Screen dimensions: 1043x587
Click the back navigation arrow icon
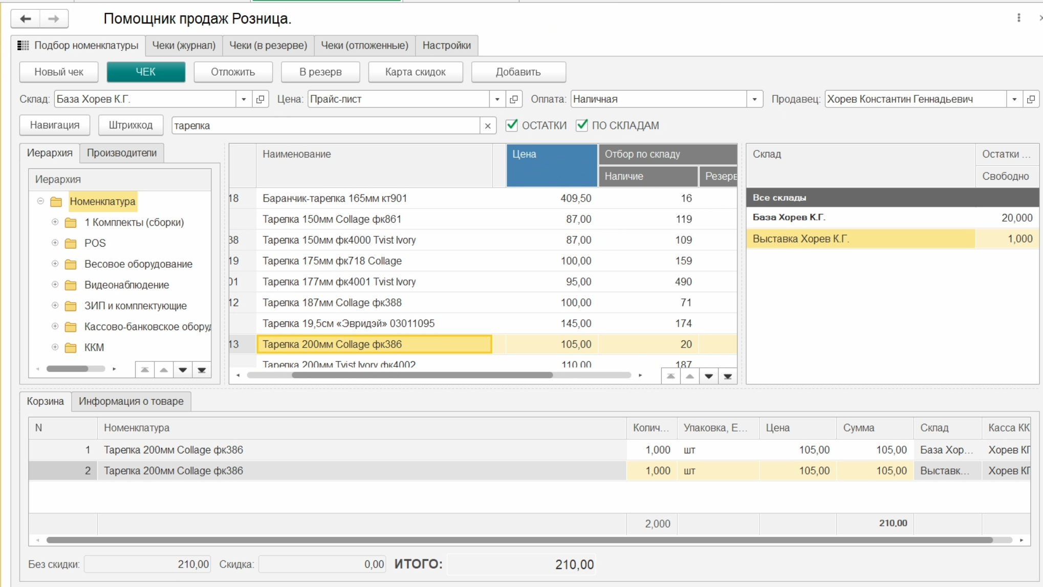tap(26, 19)
